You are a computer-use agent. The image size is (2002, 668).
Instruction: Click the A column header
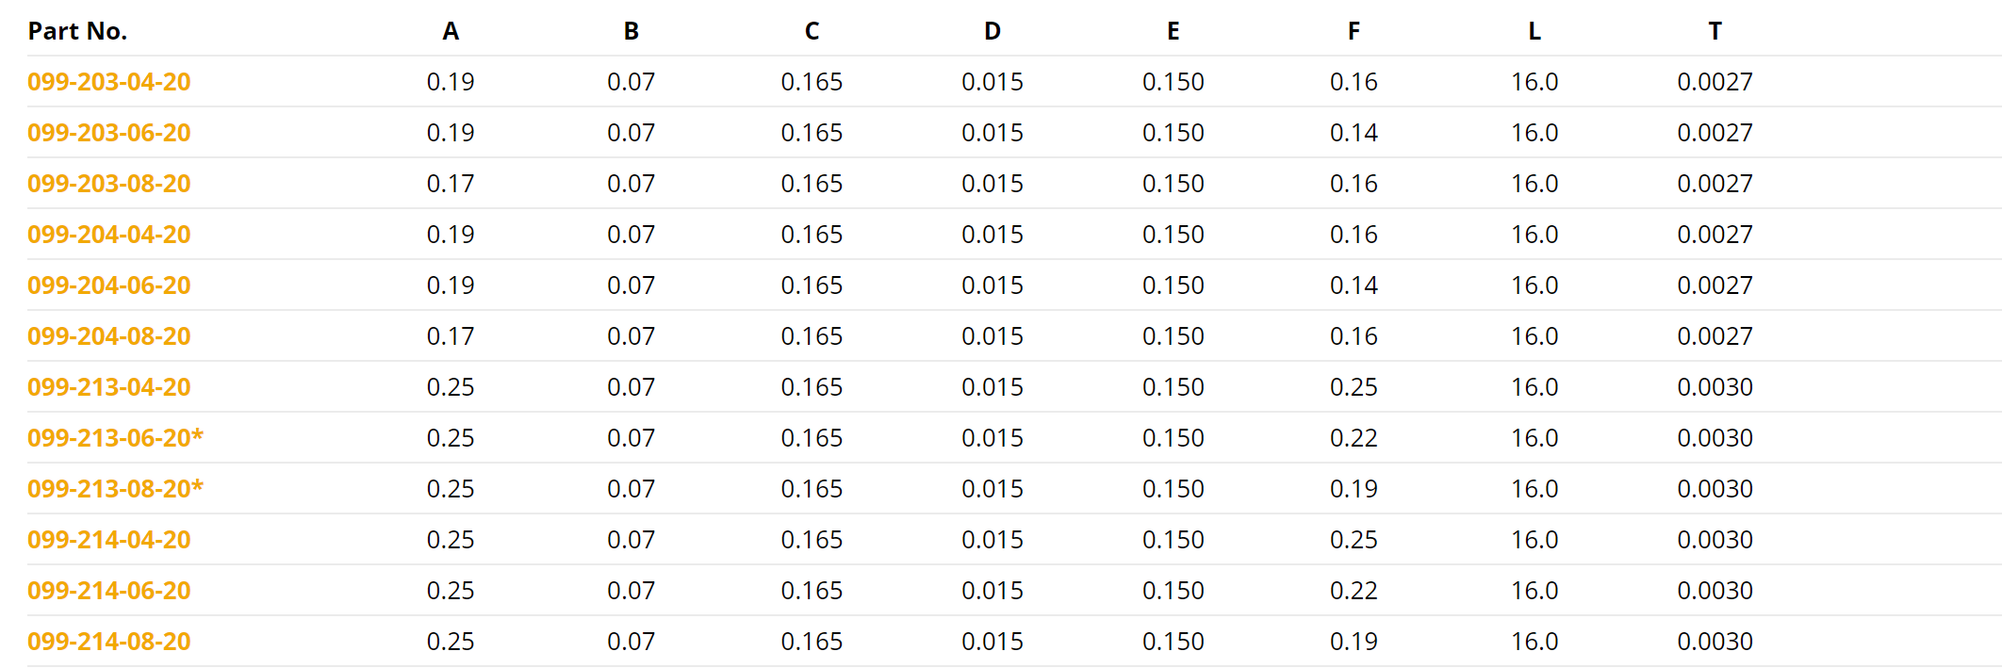[451, 31]
